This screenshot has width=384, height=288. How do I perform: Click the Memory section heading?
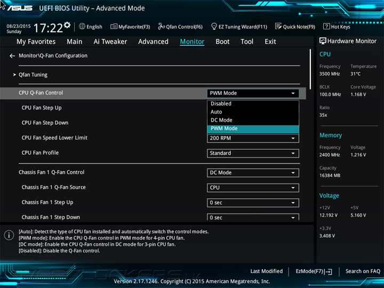coord(331,135)
